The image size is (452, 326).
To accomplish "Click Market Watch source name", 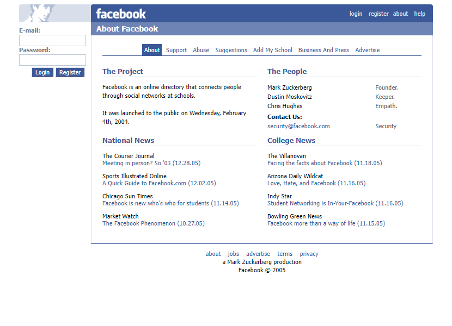I will (x=120, y=216).
